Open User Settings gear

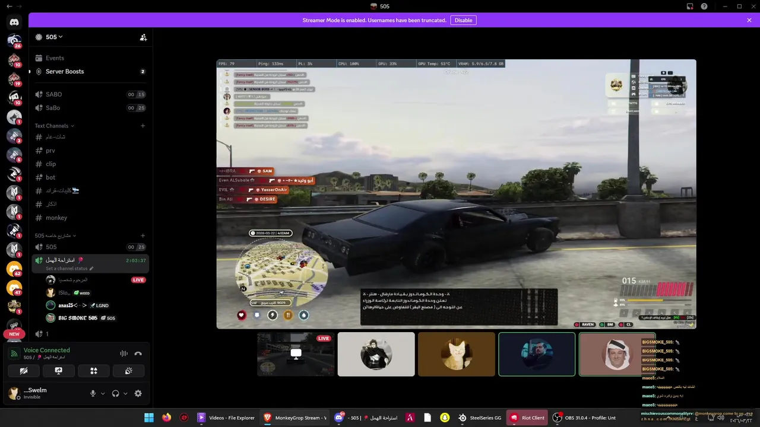tap(138, 393)
